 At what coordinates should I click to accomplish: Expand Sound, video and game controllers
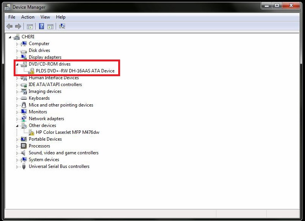point(17,153)
